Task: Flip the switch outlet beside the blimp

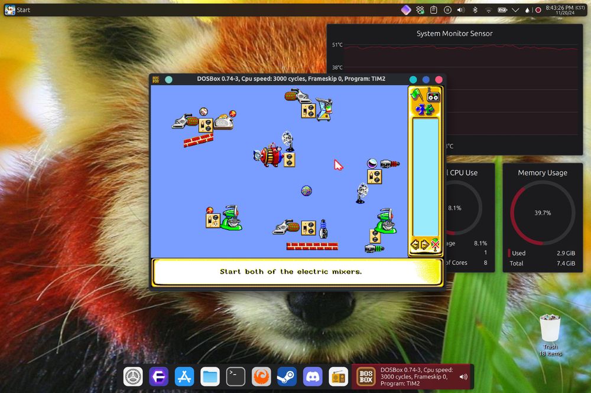Action: [x=289, y=160]
